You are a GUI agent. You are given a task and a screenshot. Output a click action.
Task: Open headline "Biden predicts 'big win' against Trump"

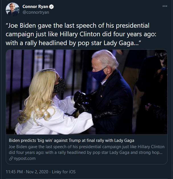tap(72, 140)
